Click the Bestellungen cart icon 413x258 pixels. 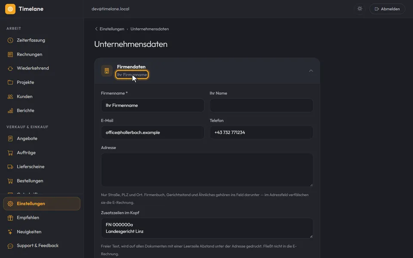click(10, 181)
